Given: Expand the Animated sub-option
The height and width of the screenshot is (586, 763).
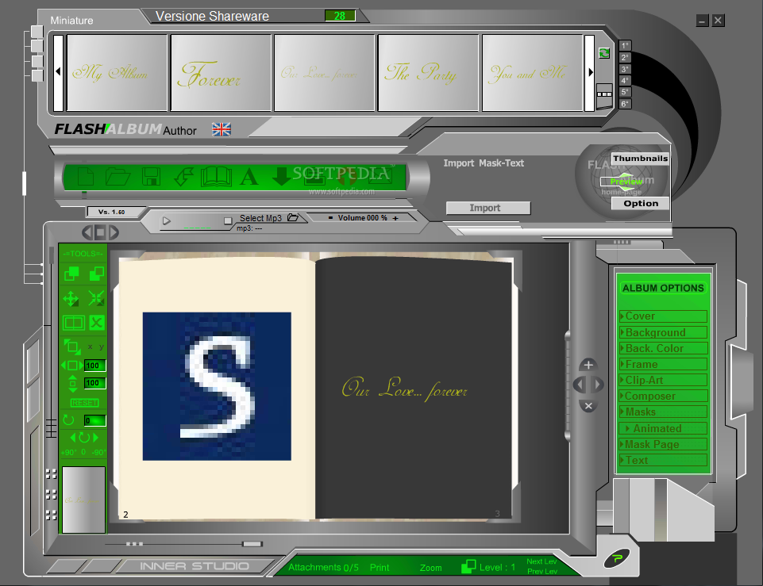Looking at the screenshot, I should coord(663,428).
